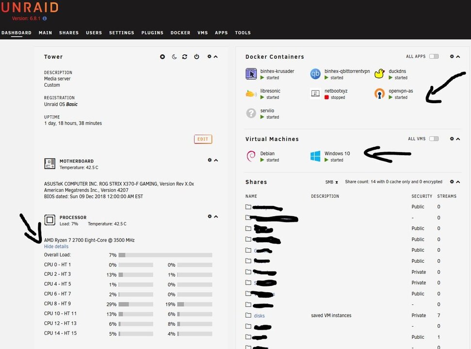Toggle the ALL VMS switch

434,139
